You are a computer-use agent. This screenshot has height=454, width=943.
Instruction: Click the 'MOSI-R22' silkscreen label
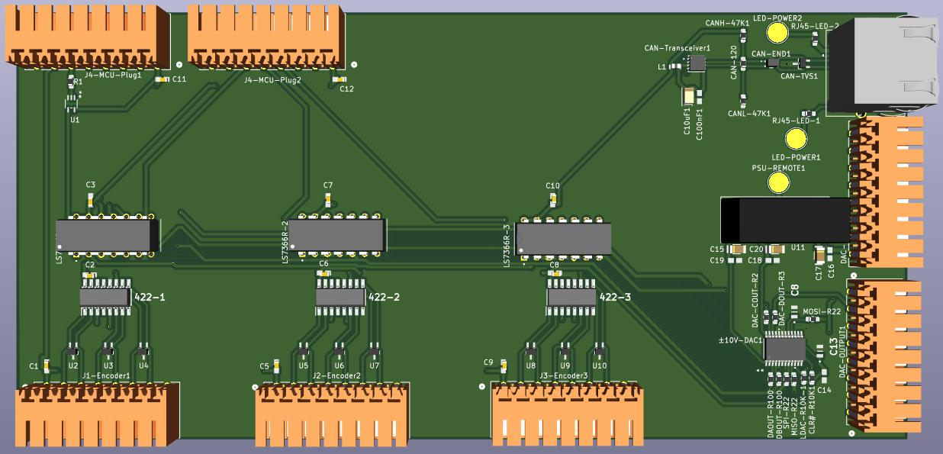[822, 311]
